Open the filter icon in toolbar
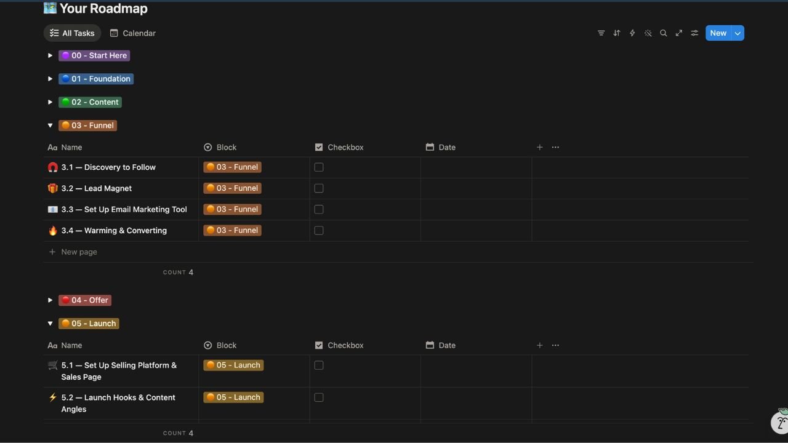 (601, 33)
